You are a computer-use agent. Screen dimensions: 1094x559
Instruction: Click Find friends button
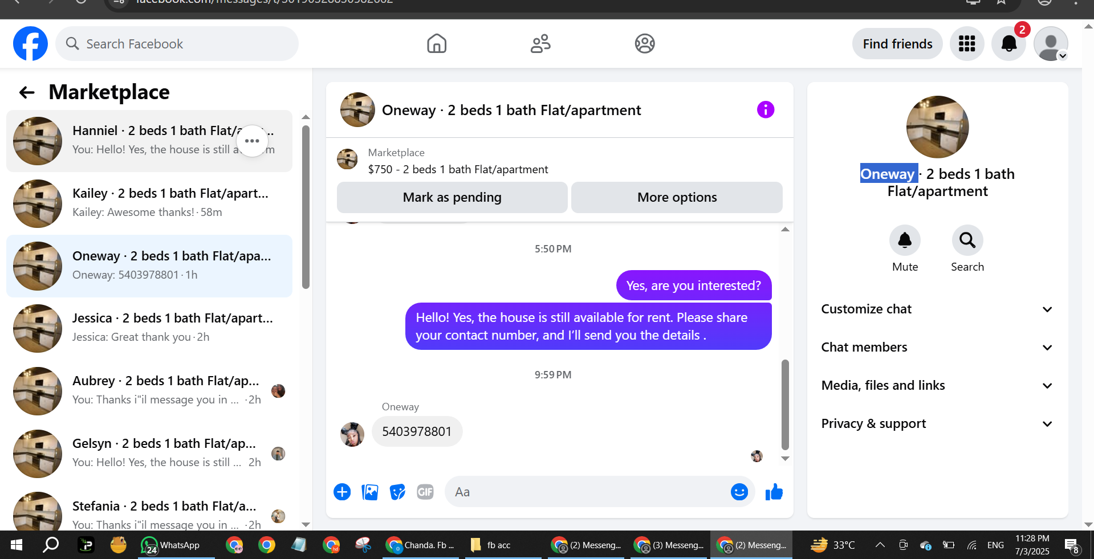click(x=897, y=44)
